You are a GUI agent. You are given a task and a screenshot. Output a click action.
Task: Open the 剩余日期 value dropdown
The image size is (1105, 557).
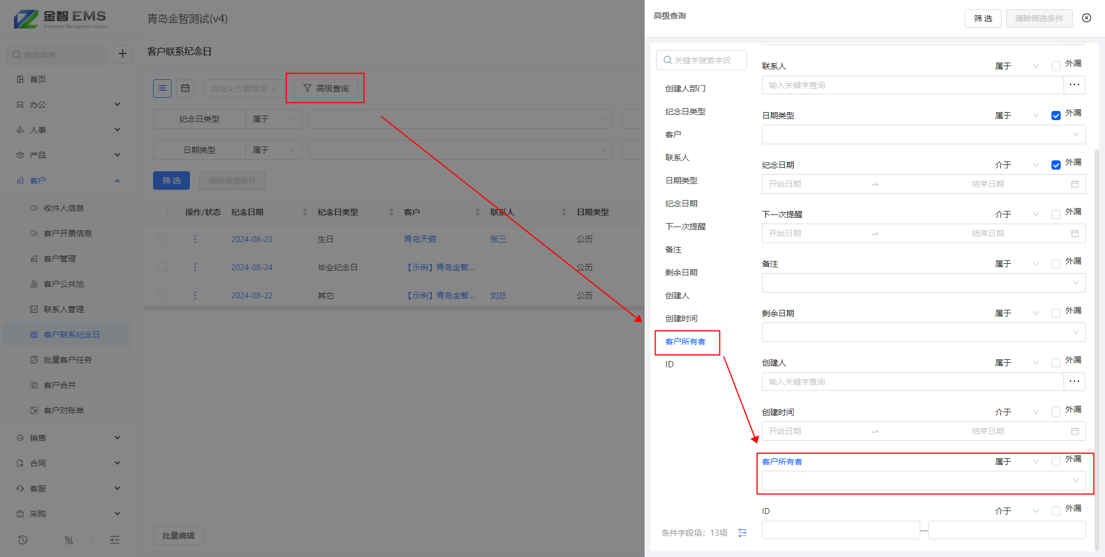coord(924,332)
